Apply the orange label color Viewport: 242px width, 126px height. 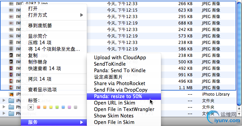click(x=45, y=107)
